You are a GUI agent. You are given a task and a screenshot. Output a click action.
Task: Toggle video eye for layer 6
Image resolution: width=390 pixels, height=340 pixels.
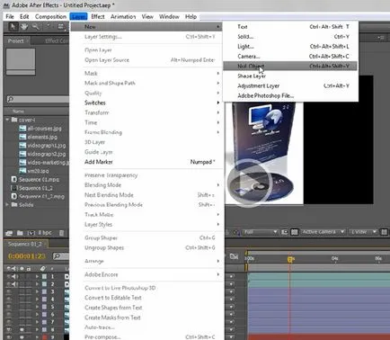9,315
